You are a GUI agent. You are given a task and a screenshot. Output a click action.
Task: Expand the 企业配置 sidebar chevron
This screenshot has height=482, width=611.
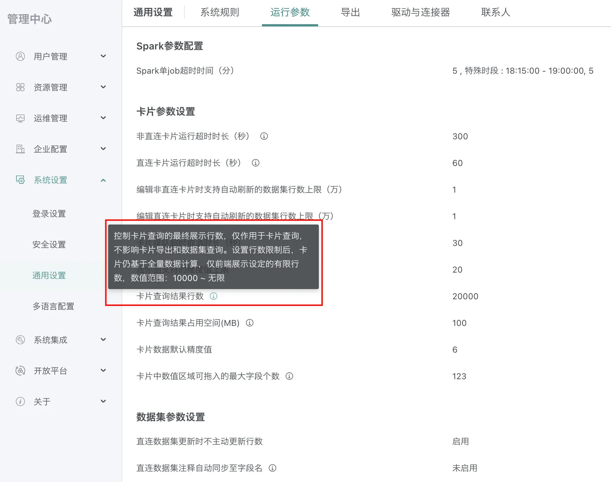pos(103,149)
